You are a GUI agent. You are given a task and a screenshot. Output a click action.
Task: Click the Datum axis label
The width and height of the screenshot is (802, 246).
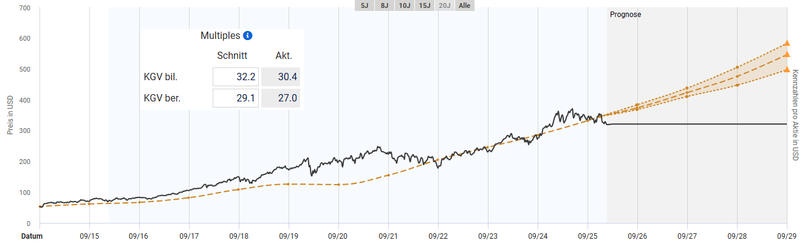pyautogui.click(x=32, y=236)
